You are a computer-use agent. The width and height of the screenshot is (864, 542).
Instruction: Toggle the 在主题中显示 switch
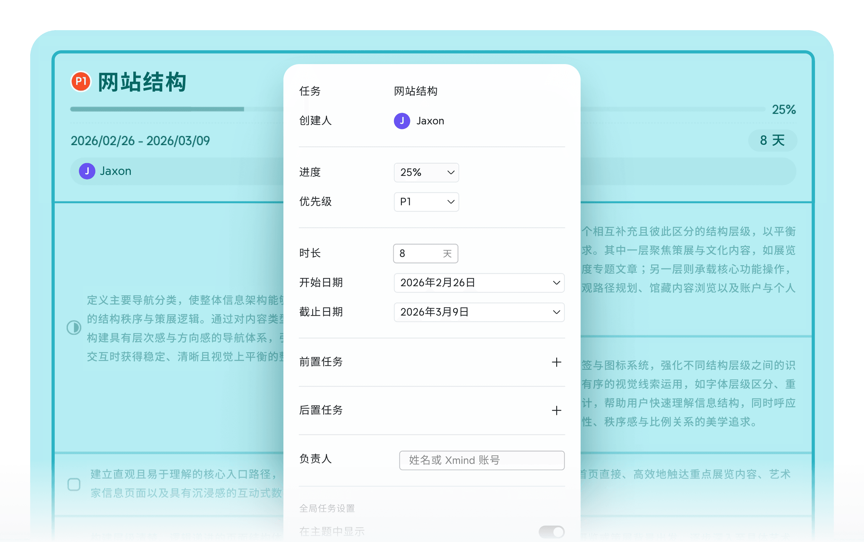(x=551, y=533)
